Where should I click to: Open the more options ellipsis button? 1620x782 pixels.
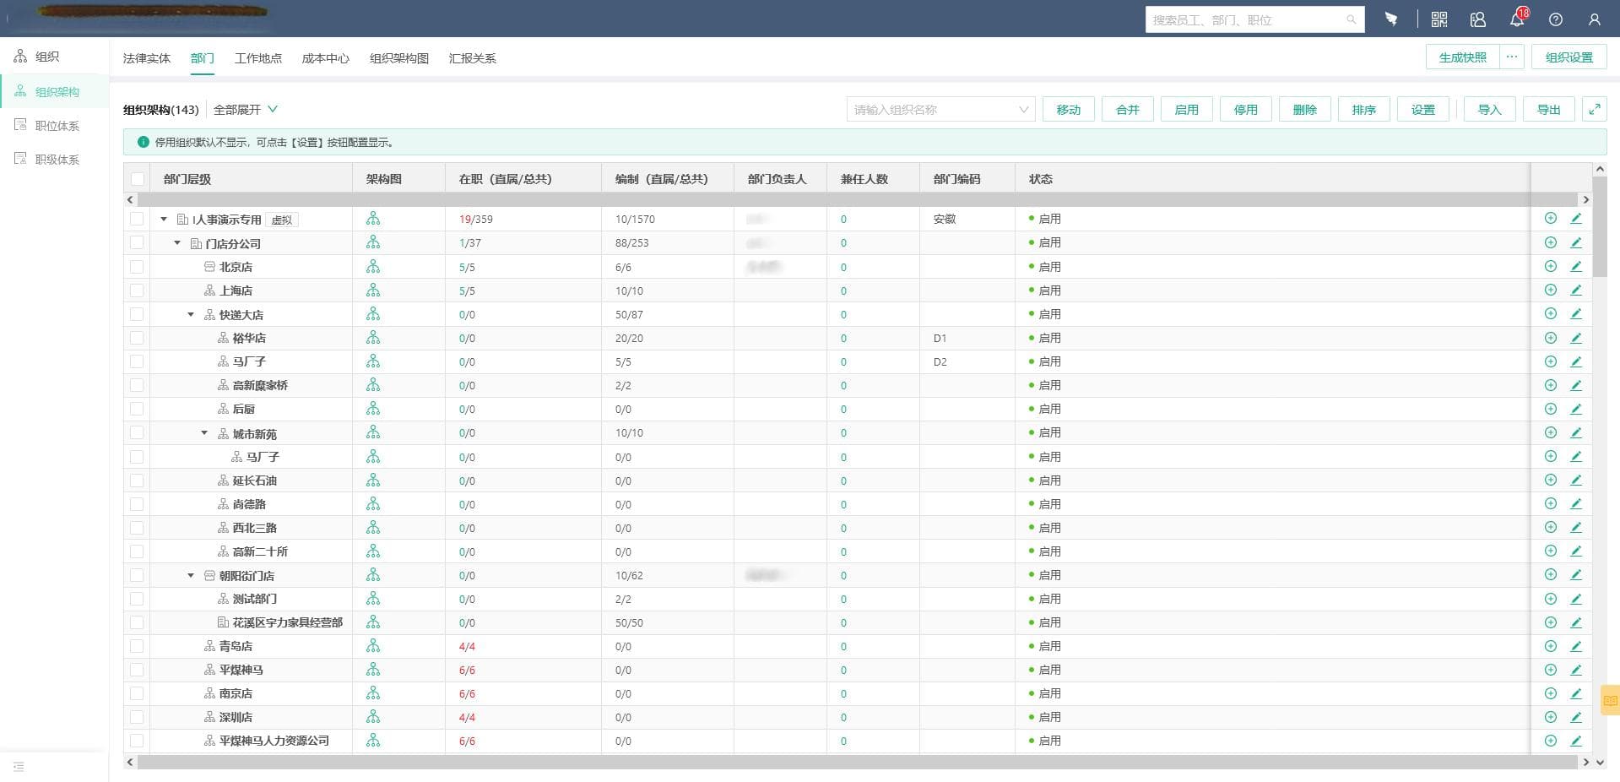tap(1512, 57)
